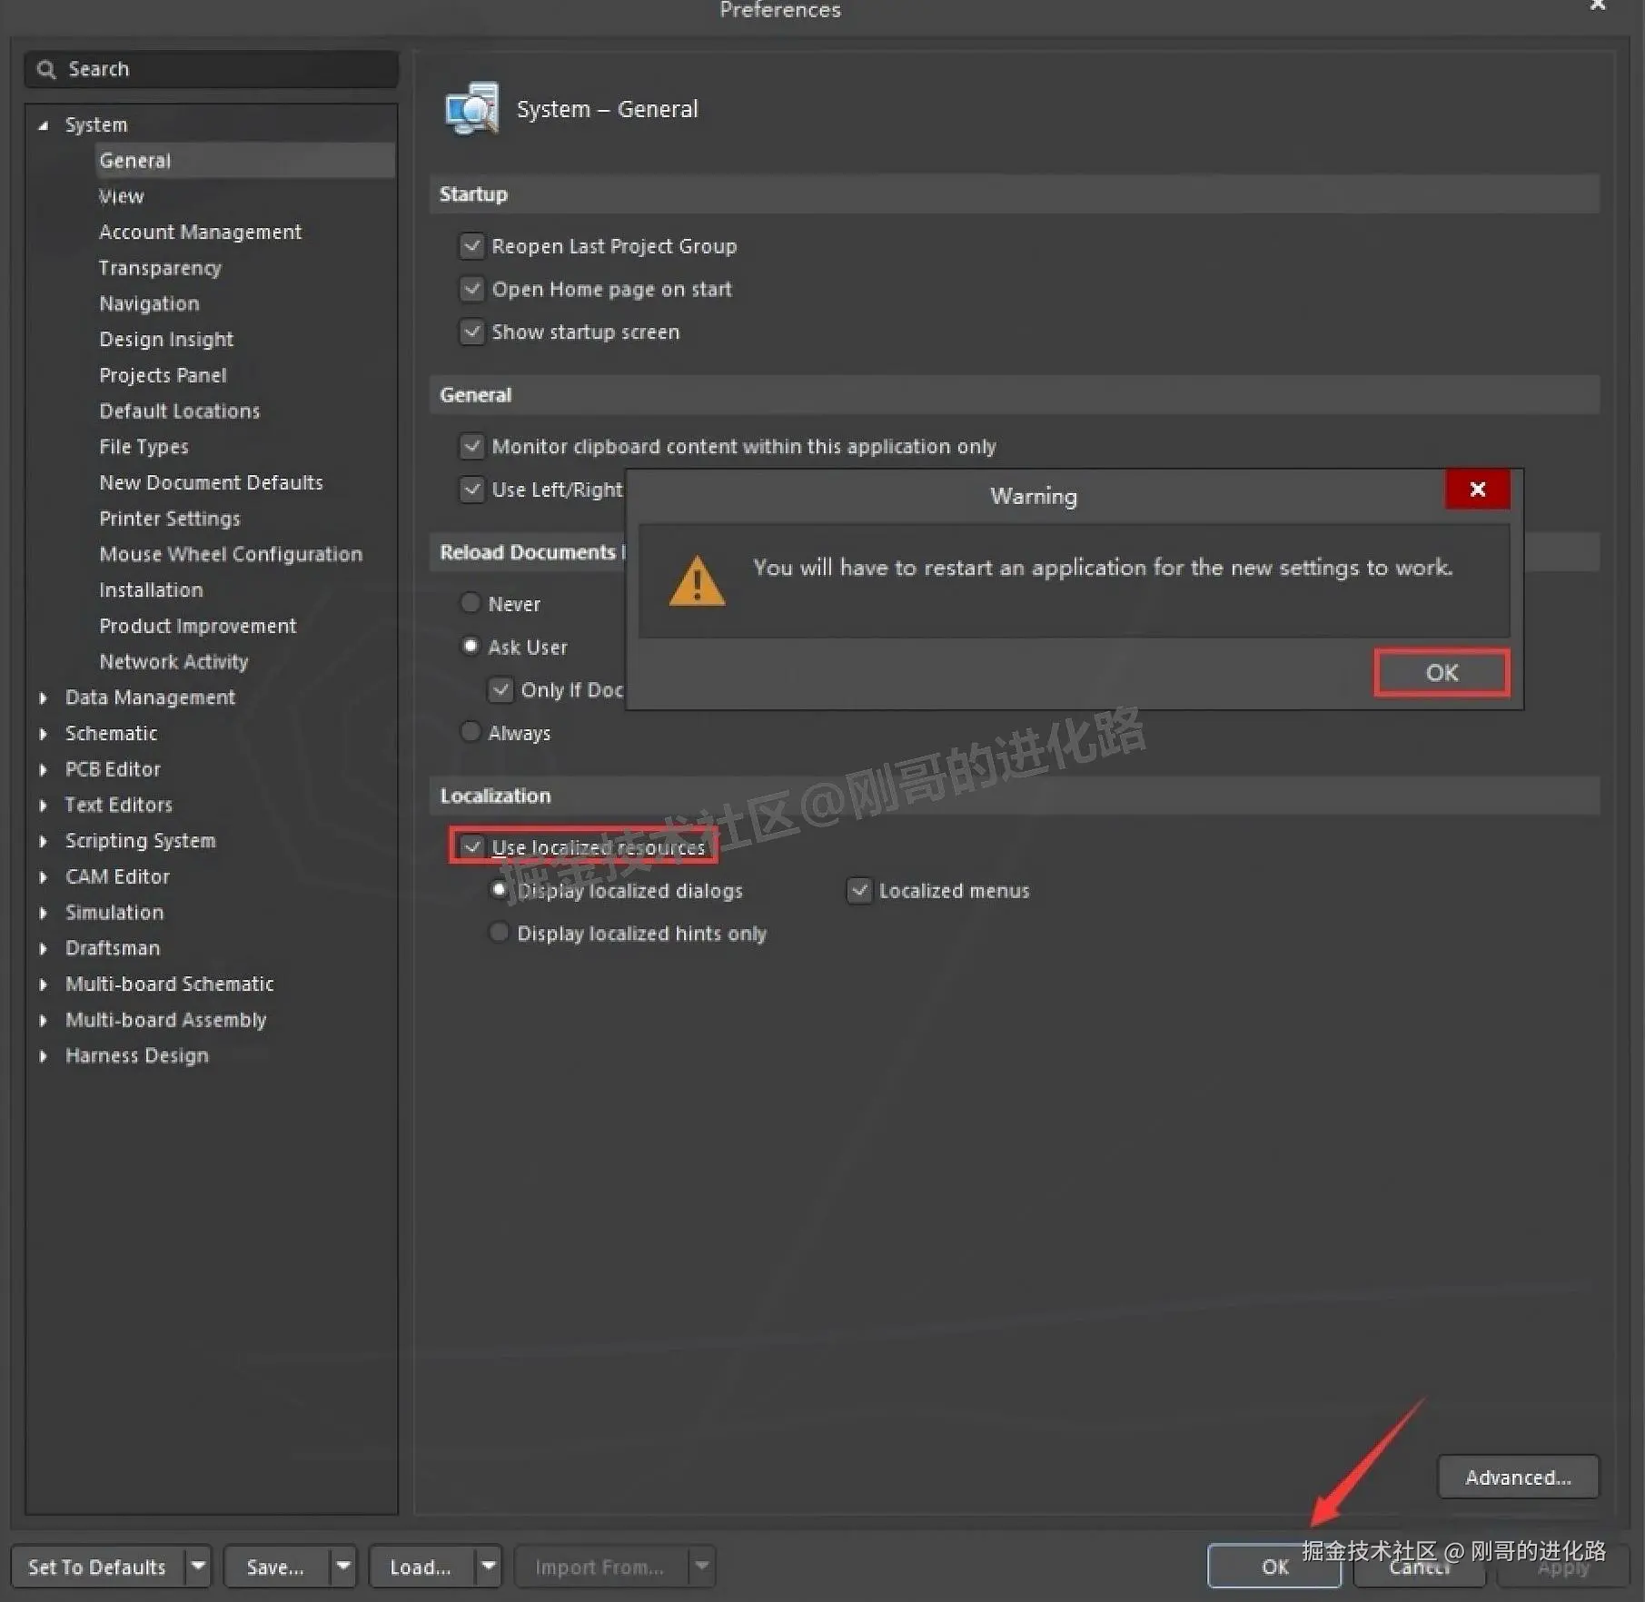Click into the Search field
Screen dimensions: 1645x1602
click(212, 69)
